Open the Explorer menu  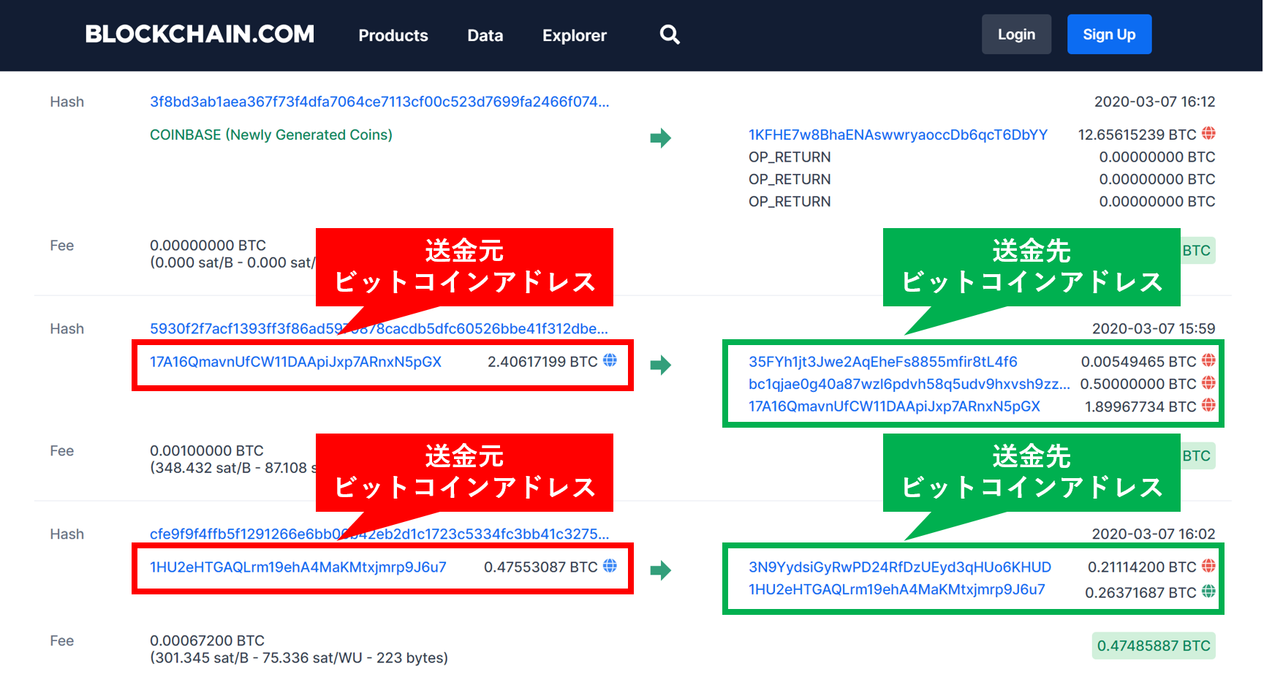(x=574, y=34)
